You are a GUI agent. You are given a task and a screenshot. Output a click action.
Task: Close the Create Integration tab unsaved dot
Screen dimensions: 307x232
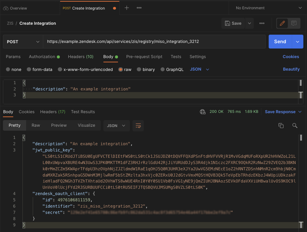115,8
